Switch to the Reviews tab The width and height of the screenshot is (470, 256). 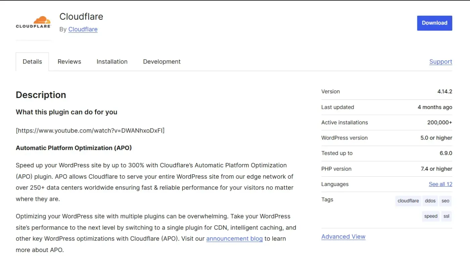[69, 62]
